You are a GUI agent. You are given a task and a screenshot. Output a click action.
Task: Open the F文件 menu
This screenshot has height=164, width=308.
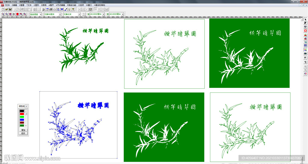(7, 5)
